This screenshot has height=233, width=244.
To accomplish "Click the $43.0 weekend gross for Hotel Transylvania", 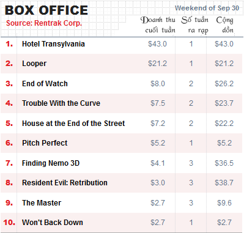I will tap(157, 44).
